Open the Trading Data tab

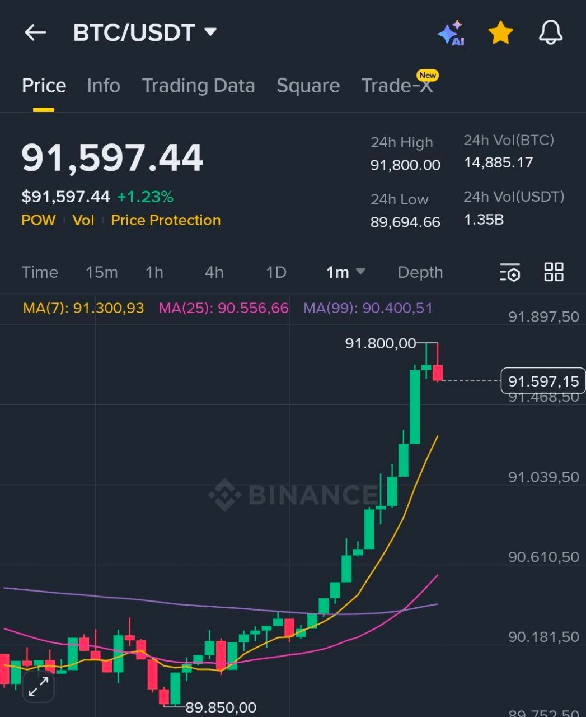(198, 86)
